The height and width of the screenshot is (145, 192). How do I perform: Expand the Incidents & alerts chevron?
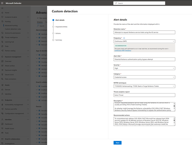28,17
